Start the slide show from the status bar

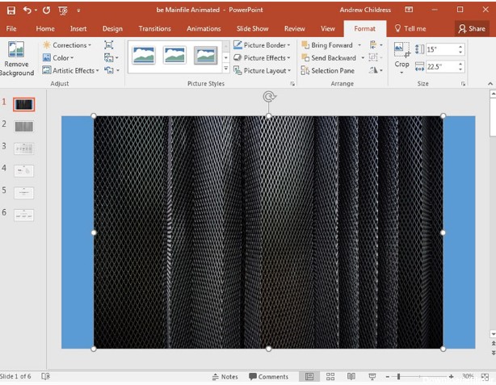pos(372,376)
